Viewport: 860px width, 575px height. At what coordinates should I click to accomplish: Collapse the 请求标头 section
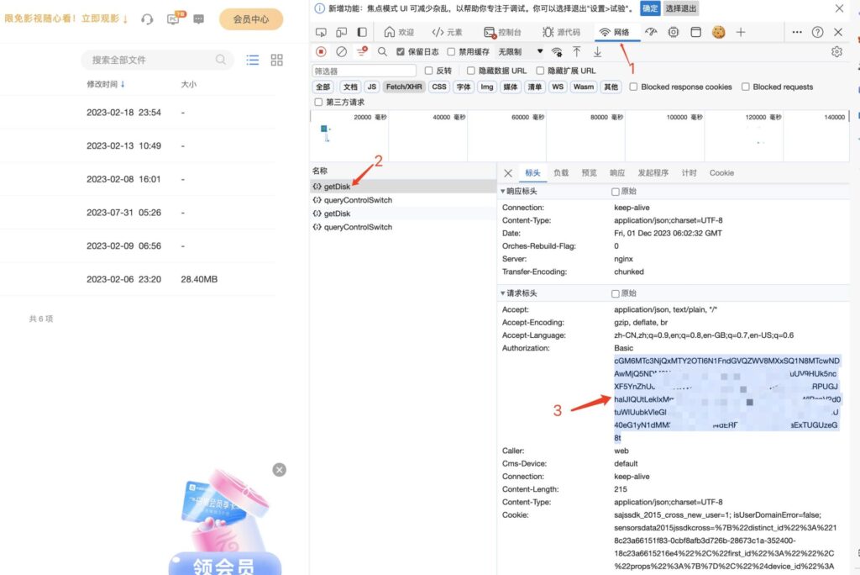coord(504,293)
